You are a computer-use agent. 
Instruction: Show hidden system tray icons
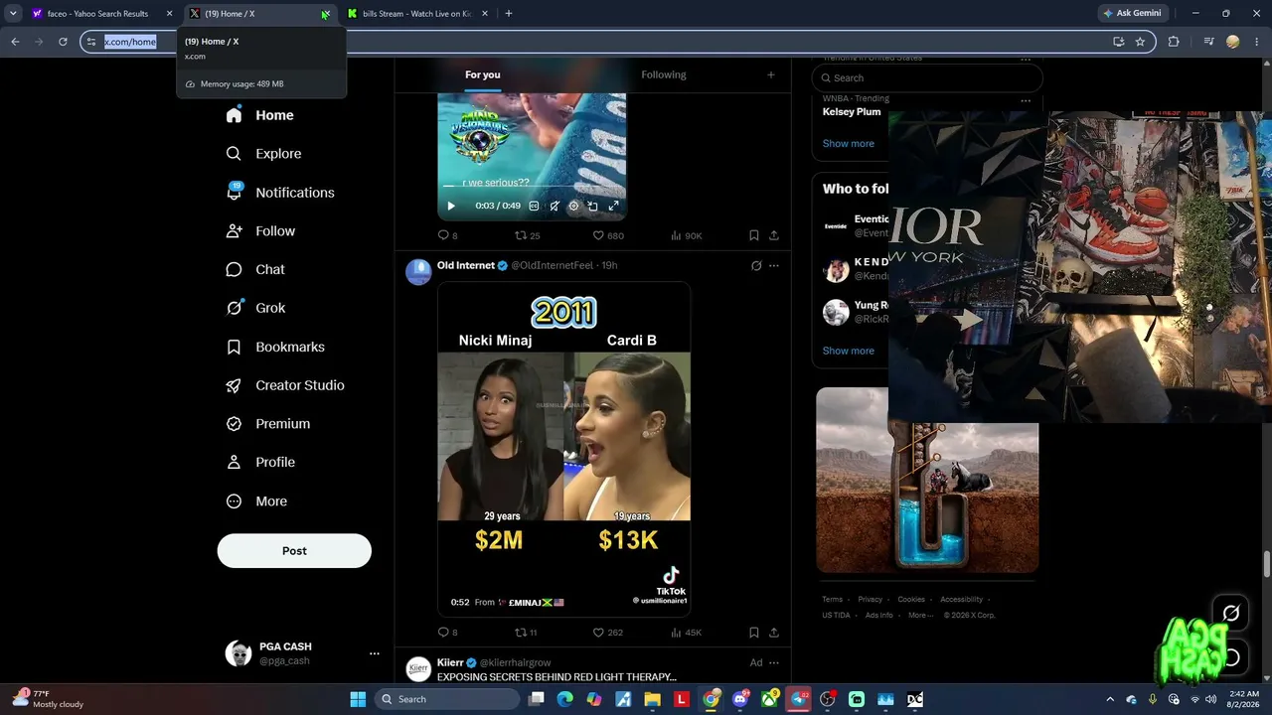click(1110, 699)
